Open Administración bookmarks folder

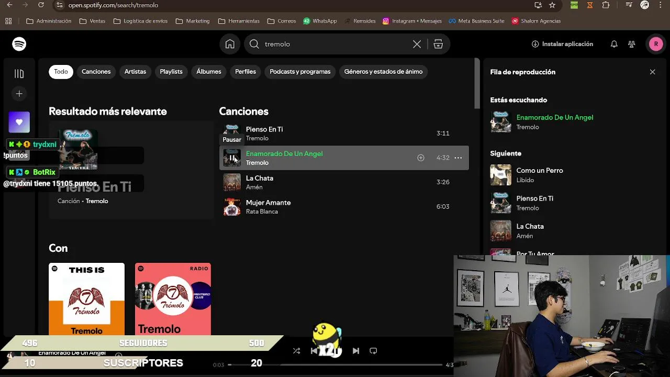point(49,21)
